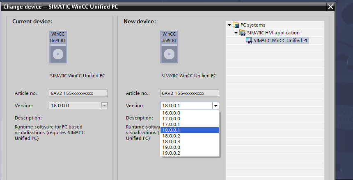353x180 pixels.
Task: Click SIMATIC WinCC Unified PC name under New device
Action: tap(189, 76)
